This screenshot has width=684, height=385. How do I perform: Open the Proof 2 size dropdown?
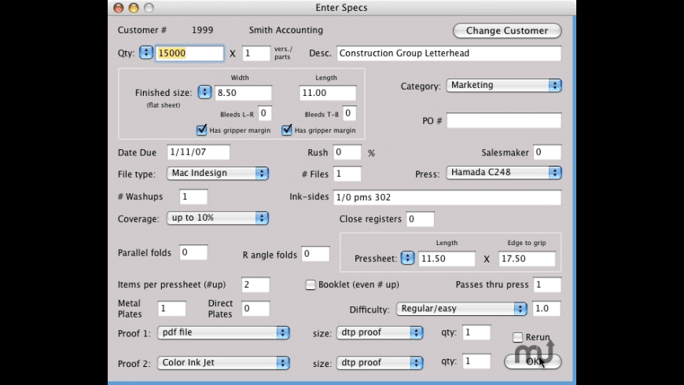(380, 363)
